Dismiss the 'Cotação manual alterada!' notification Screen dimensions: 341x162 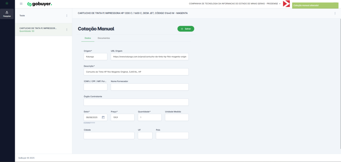pyautogui.click(x=315, y=5)
